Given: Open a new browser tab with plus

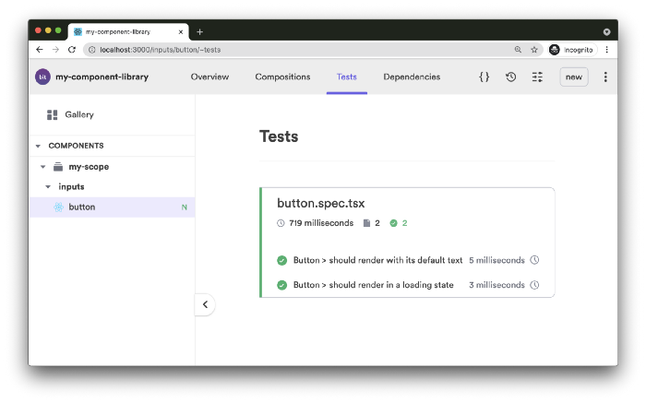Looking at the screenshot, I should tap(200, 31).
